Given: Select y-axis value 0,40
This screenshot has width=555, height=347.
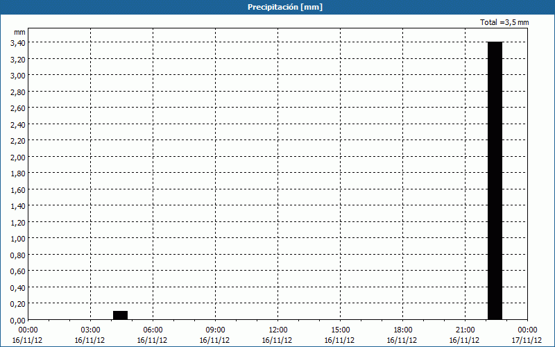Looking at the screenshot, I should pyautogui.click(x=18, y=288).
